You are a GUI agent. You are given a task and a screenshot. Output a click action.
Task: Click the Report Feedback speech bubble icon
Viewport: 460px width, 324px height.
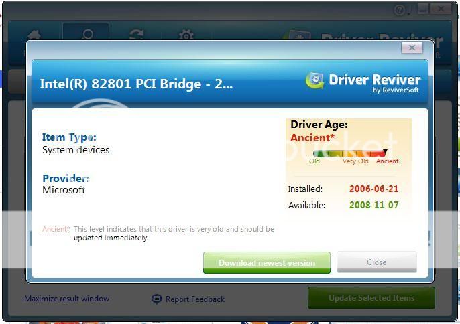click(157, 299)
